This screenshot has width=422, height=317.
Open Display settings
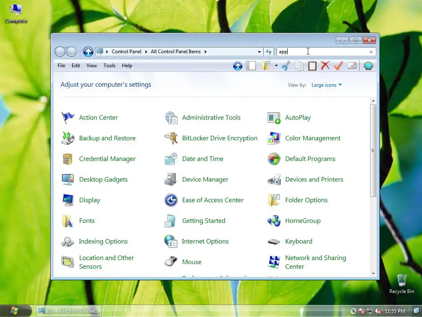(x=81, y=200)
